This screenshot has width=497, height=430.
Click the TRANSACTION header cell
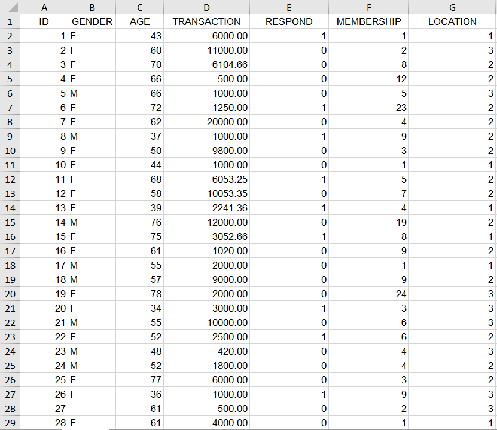206,21
